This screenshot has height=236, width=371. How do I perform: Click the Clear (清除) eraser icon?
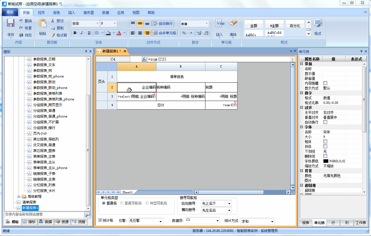(x=233, y=23)
